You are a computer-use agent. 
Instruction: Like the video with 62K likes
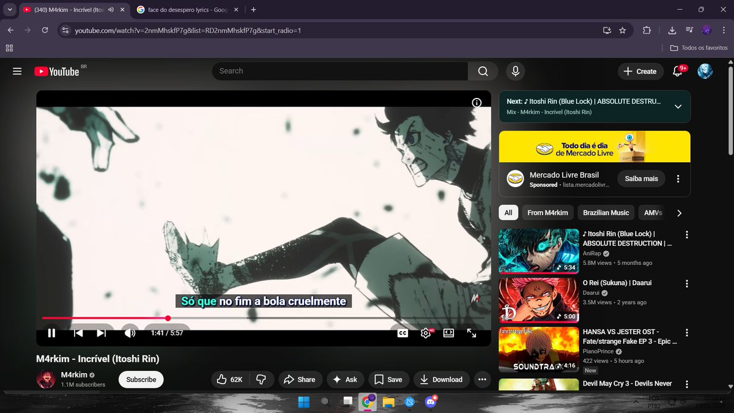tap(230, 379)
